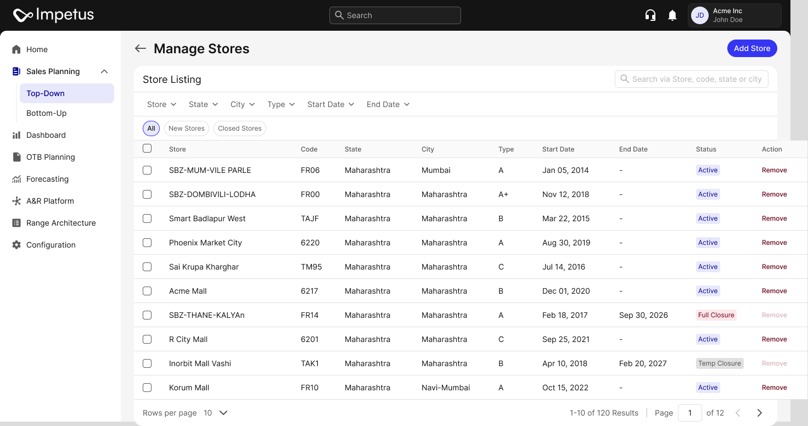
Task: Open the City filter dropdown
Action: point(243,104)
